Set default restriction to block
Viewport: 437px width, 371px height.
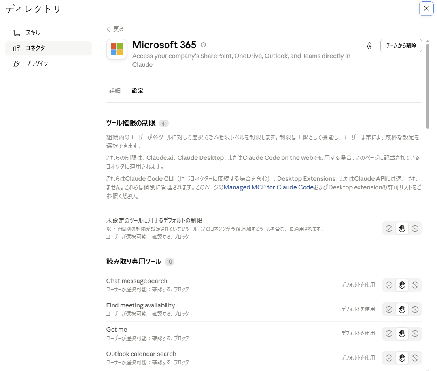(415, 229)
